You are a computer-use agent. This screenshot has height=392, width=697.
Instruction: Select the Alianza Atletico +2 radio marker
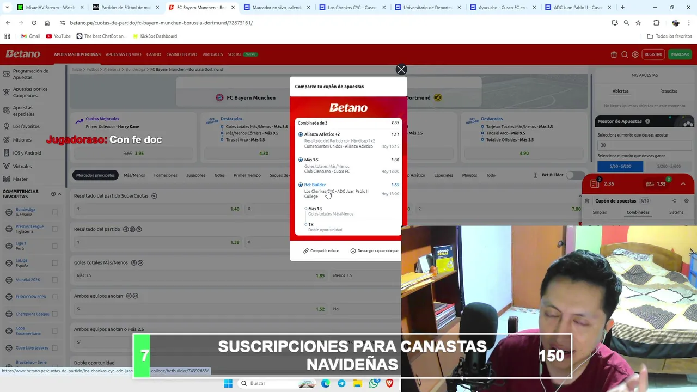(x=301, y=134)
